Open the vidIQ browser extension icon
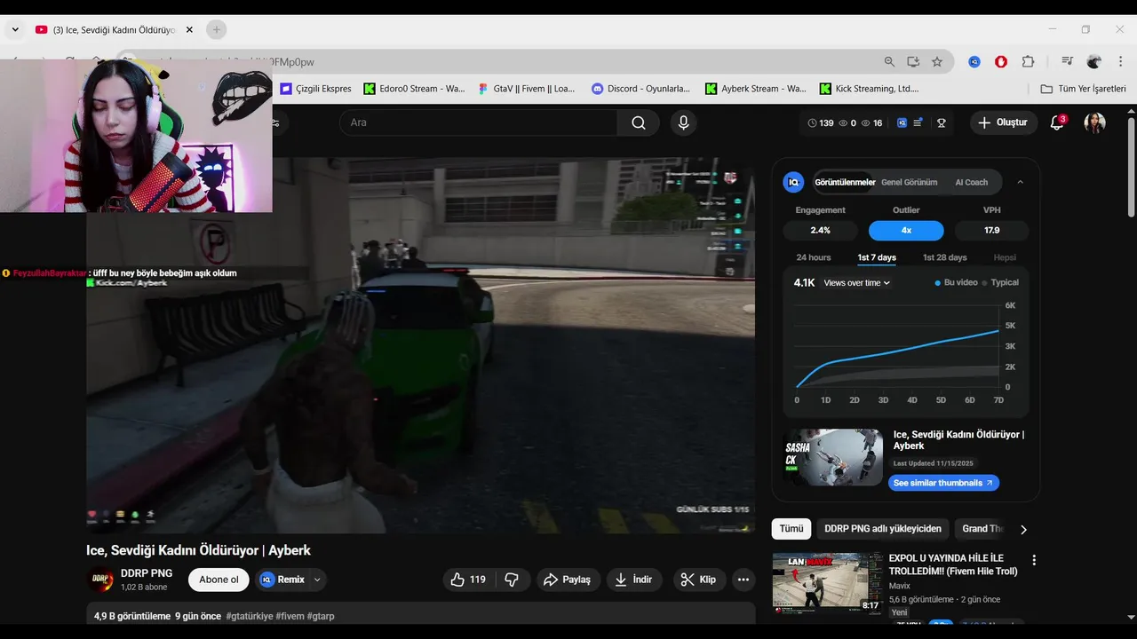Screen dimensions: 1137x639 974,61
